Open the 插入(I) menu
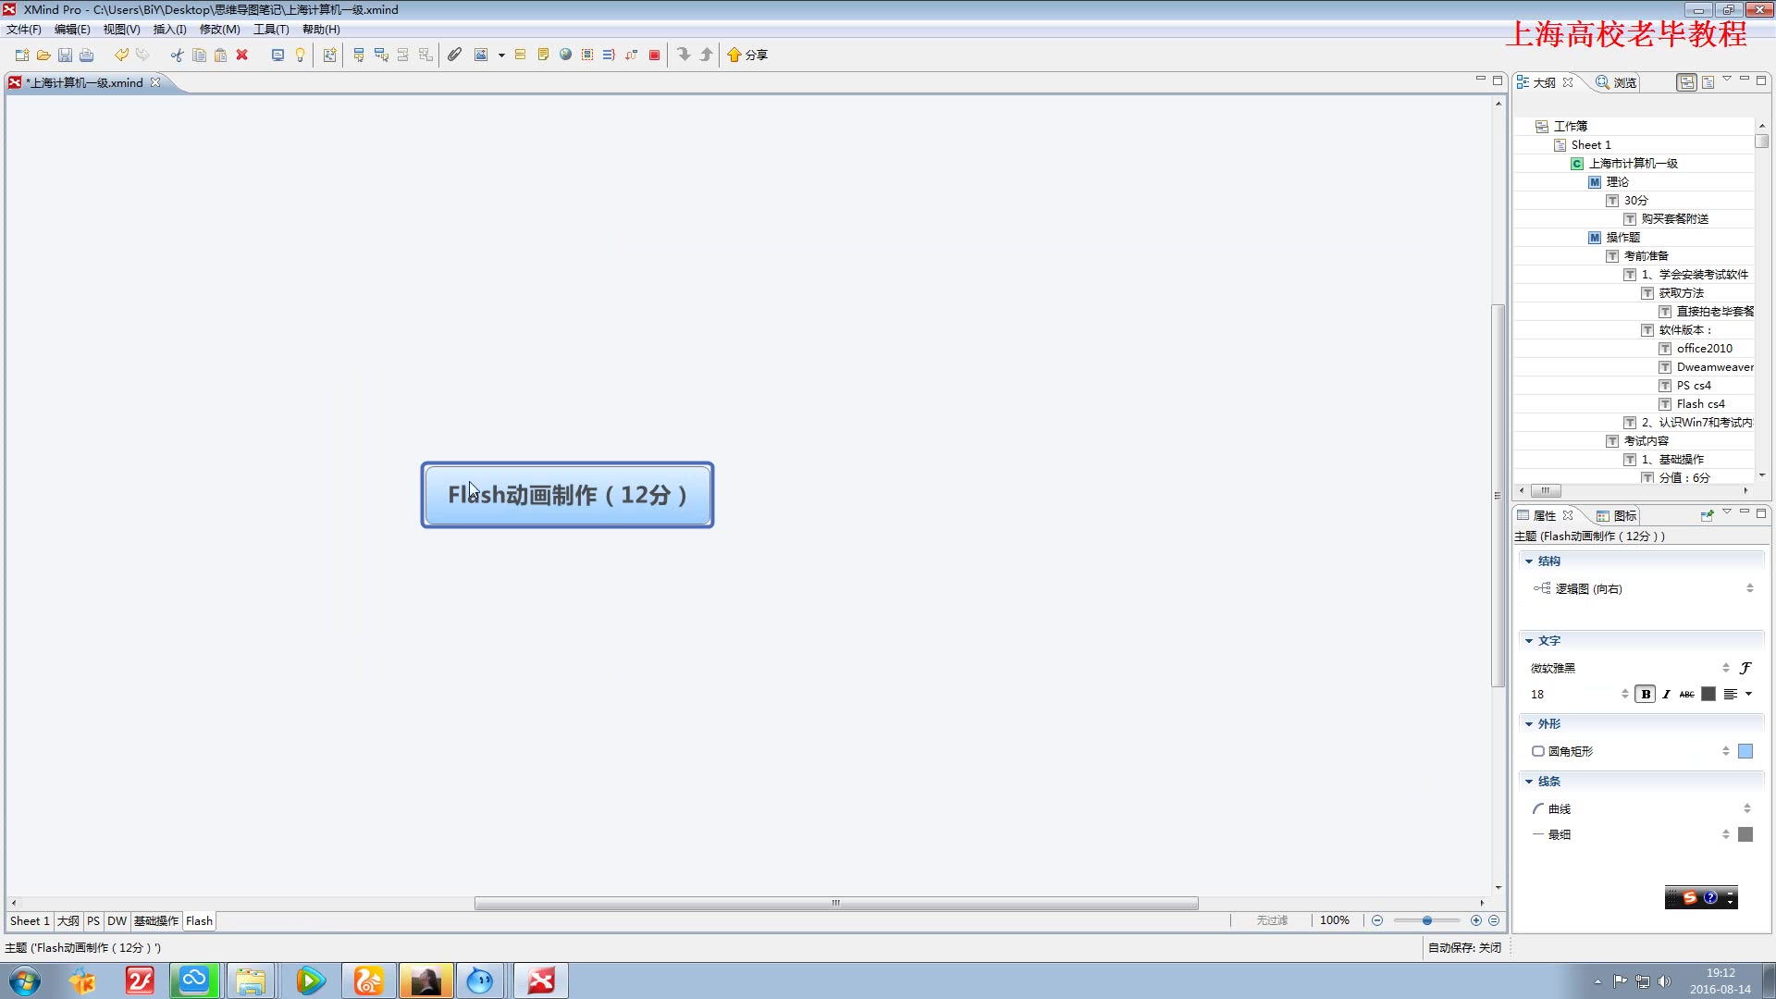 click(169, 29)
